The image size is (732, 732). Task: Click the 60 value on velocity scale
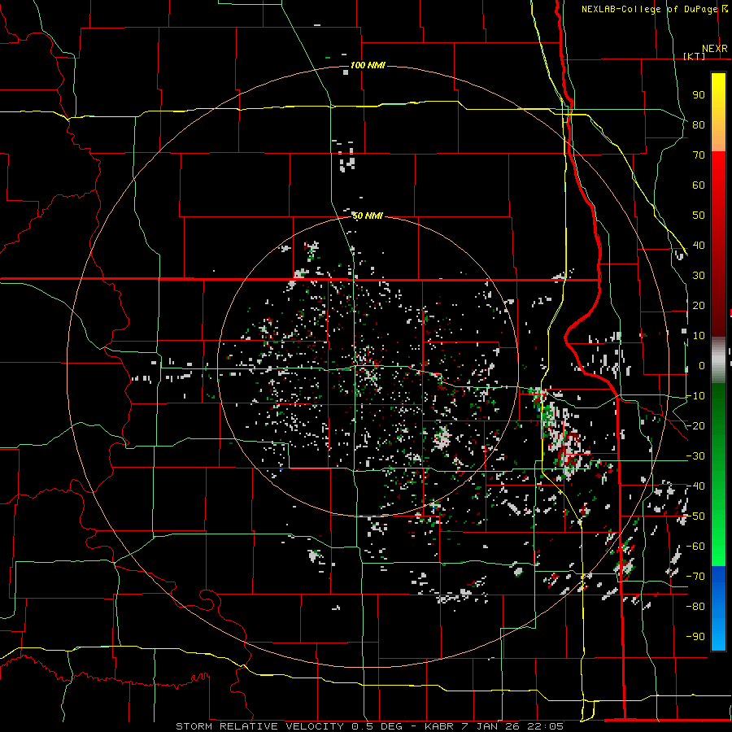coord(699,185)
